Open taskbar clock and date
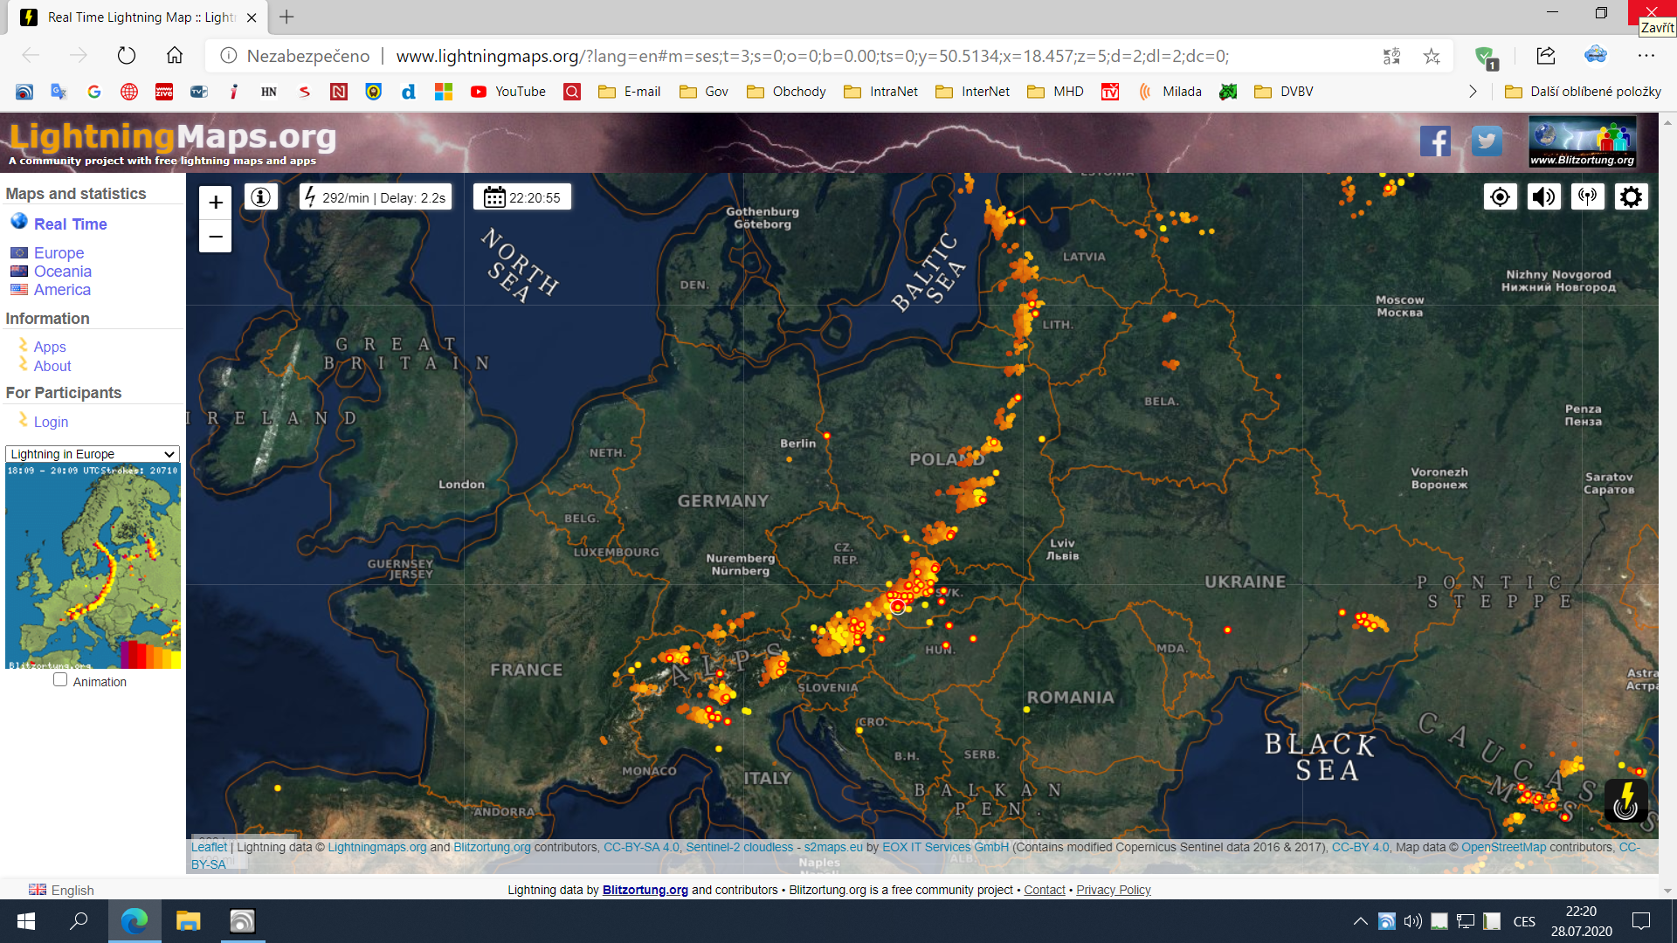The image size is (1677, 943). [x=1581, y=921]
